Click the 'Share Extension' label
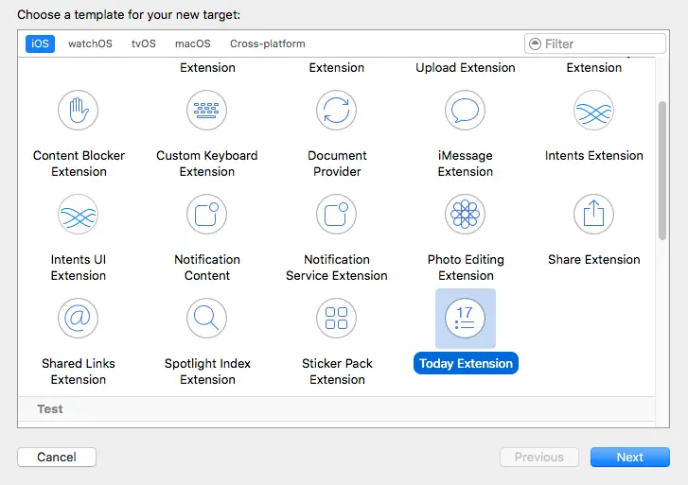The image size is (688, 485). [593, 259]
